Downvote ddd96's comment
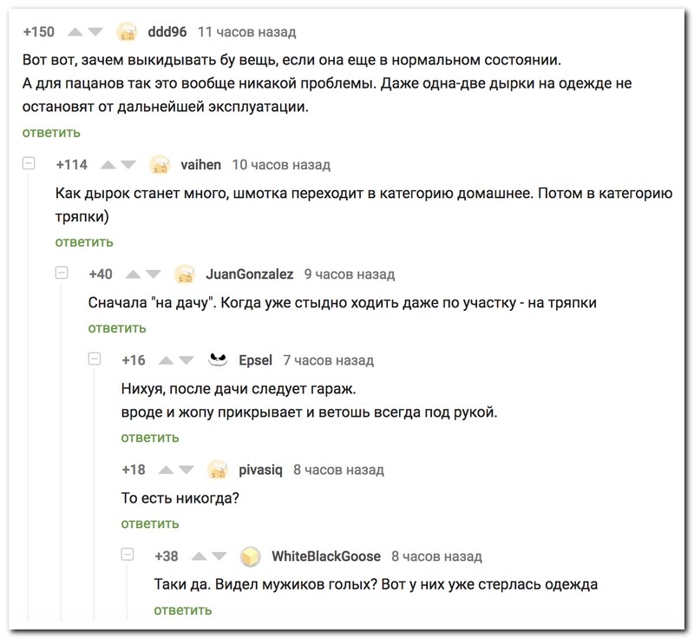 (95, 32)
